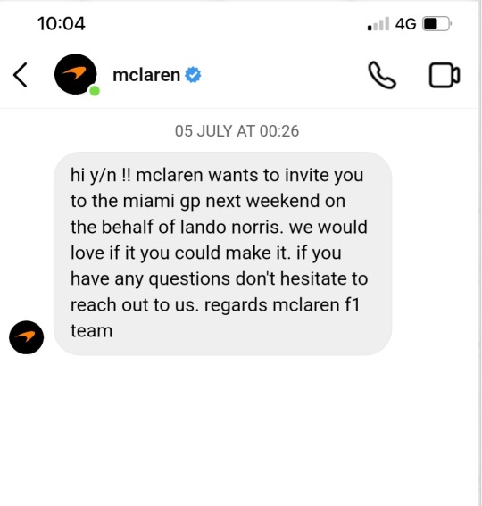The width and height of the screenshot is (482, 506).
Task: Select the message bubble from mclaren
Action: [x=223, y=253]
